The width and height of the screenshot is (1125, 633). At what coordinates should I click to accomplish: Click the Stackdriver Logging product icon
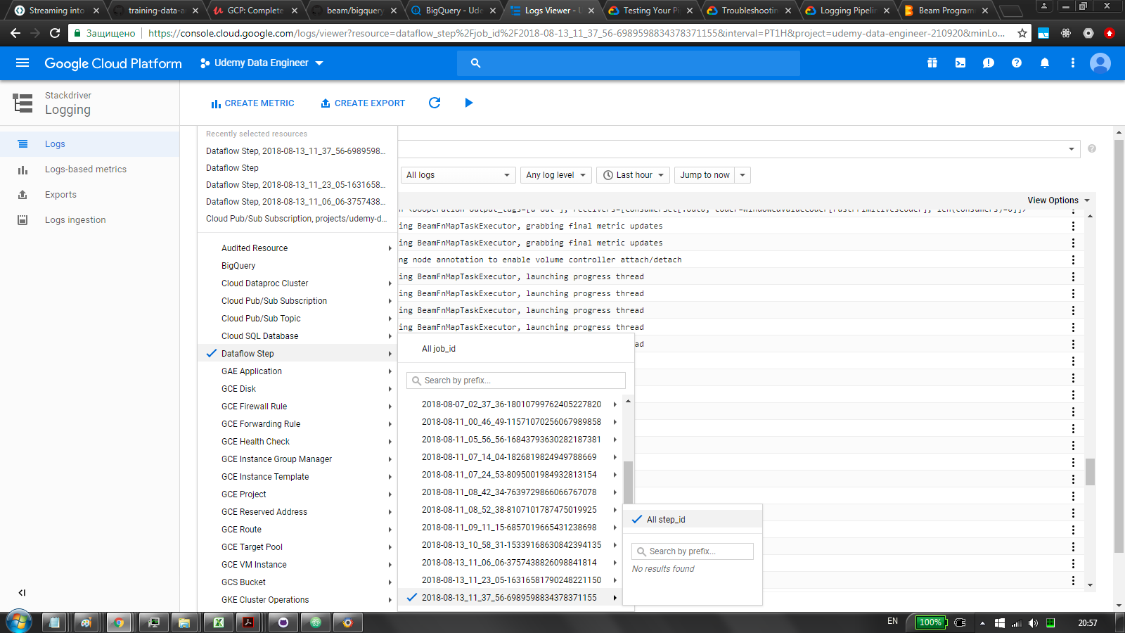(23, 103)
